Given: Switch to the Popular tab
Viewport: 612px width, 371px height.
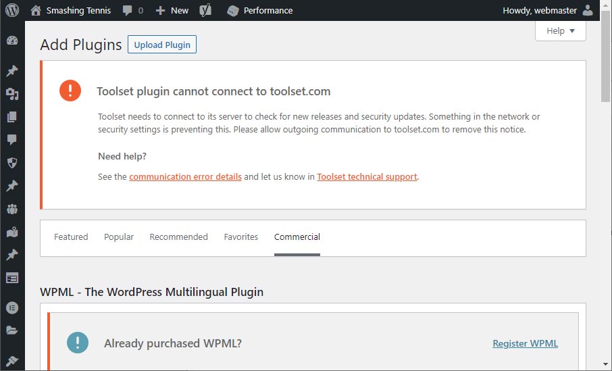Looking at the screenshot, I should point(119,237).
